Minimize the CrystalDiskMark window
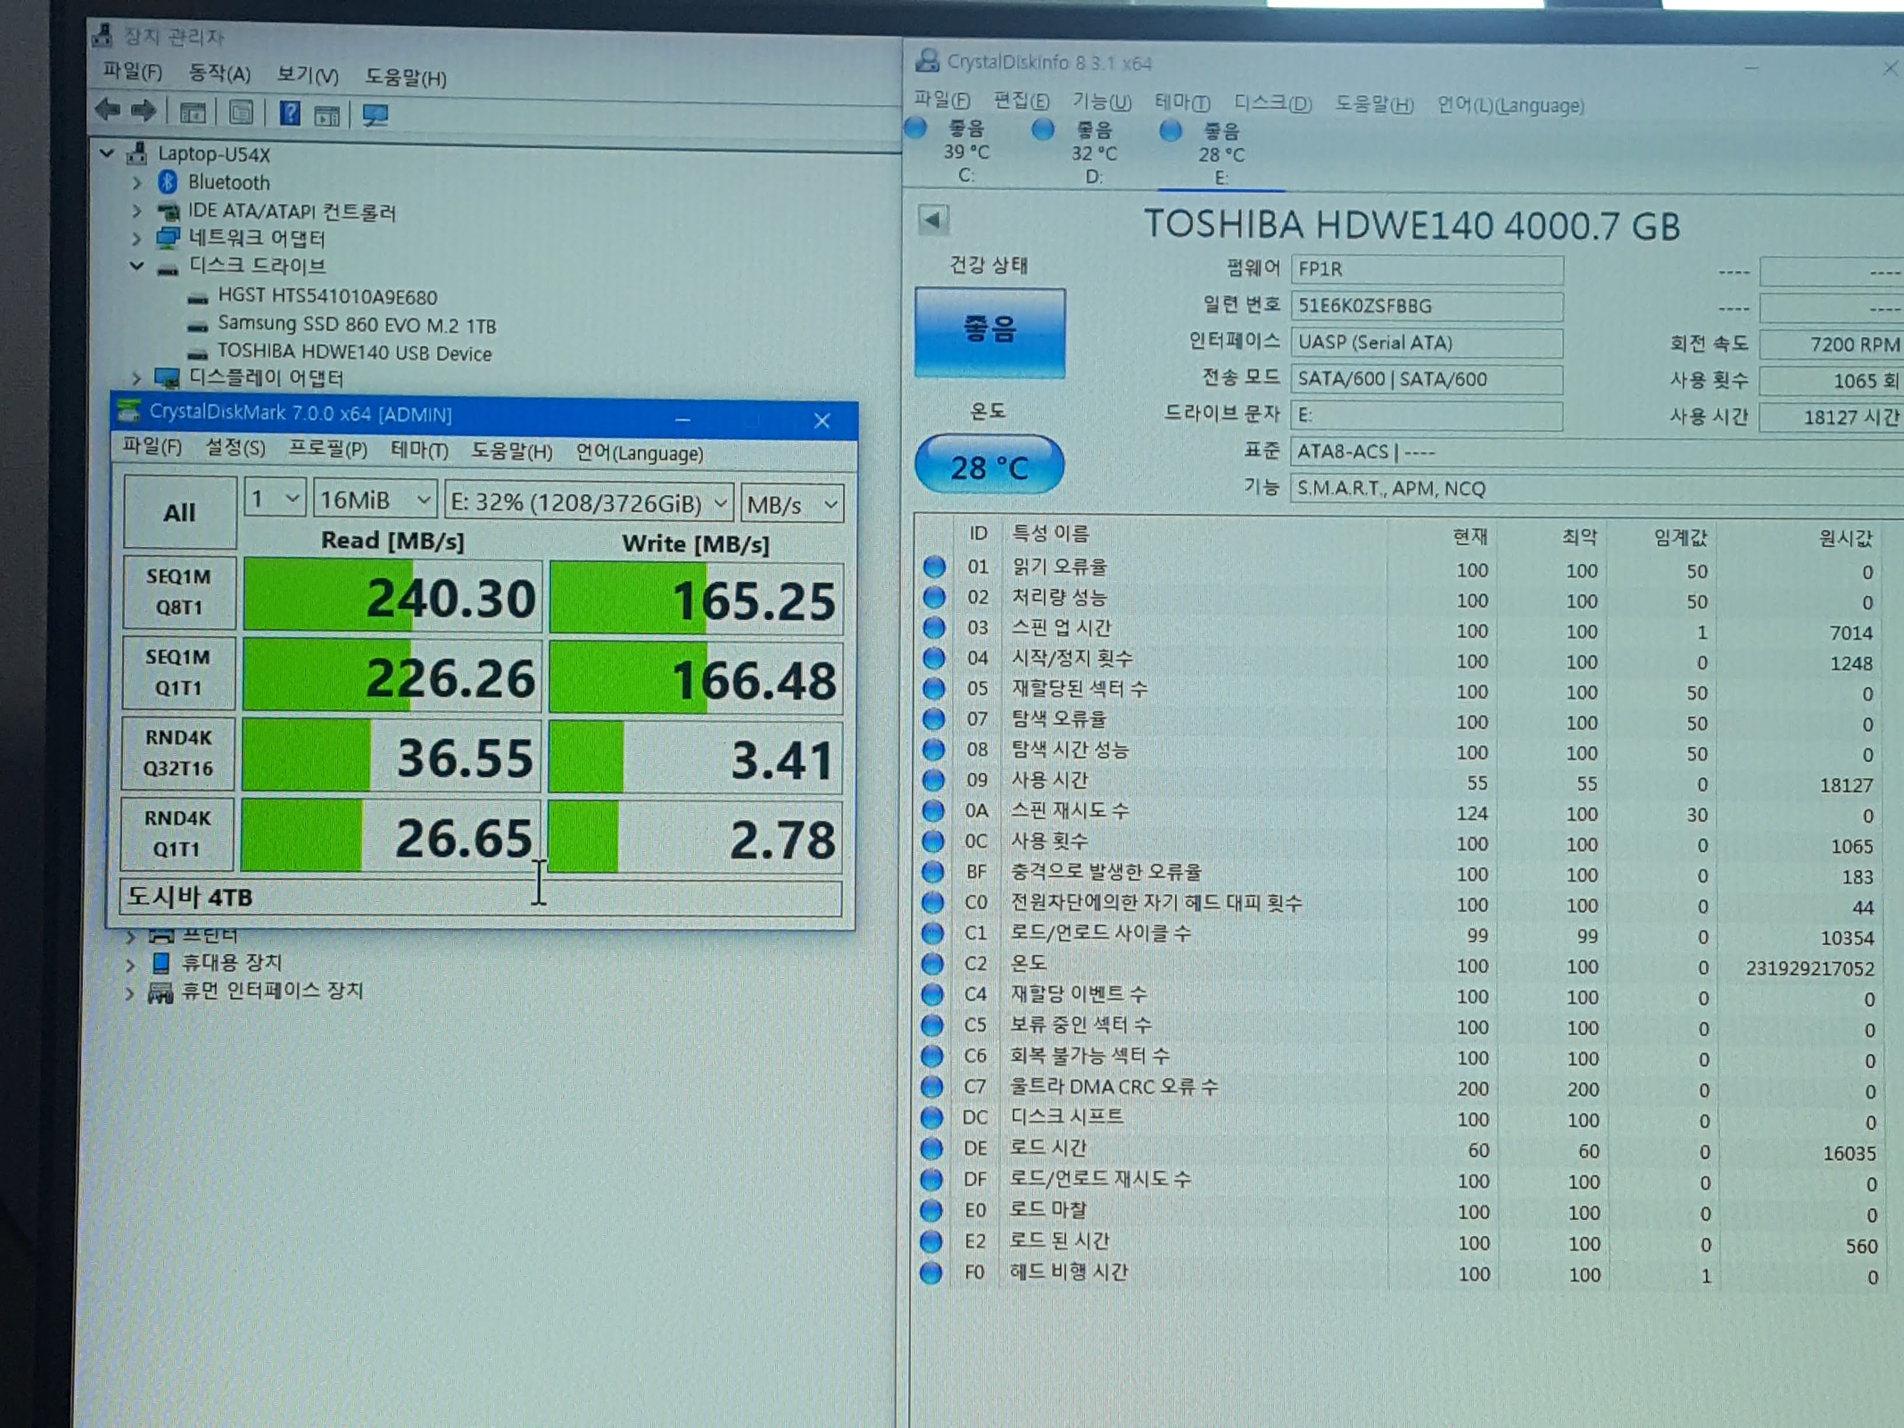Viewport: 1904px width, 1428px height. pyautogui.click(x=684, y=420)
